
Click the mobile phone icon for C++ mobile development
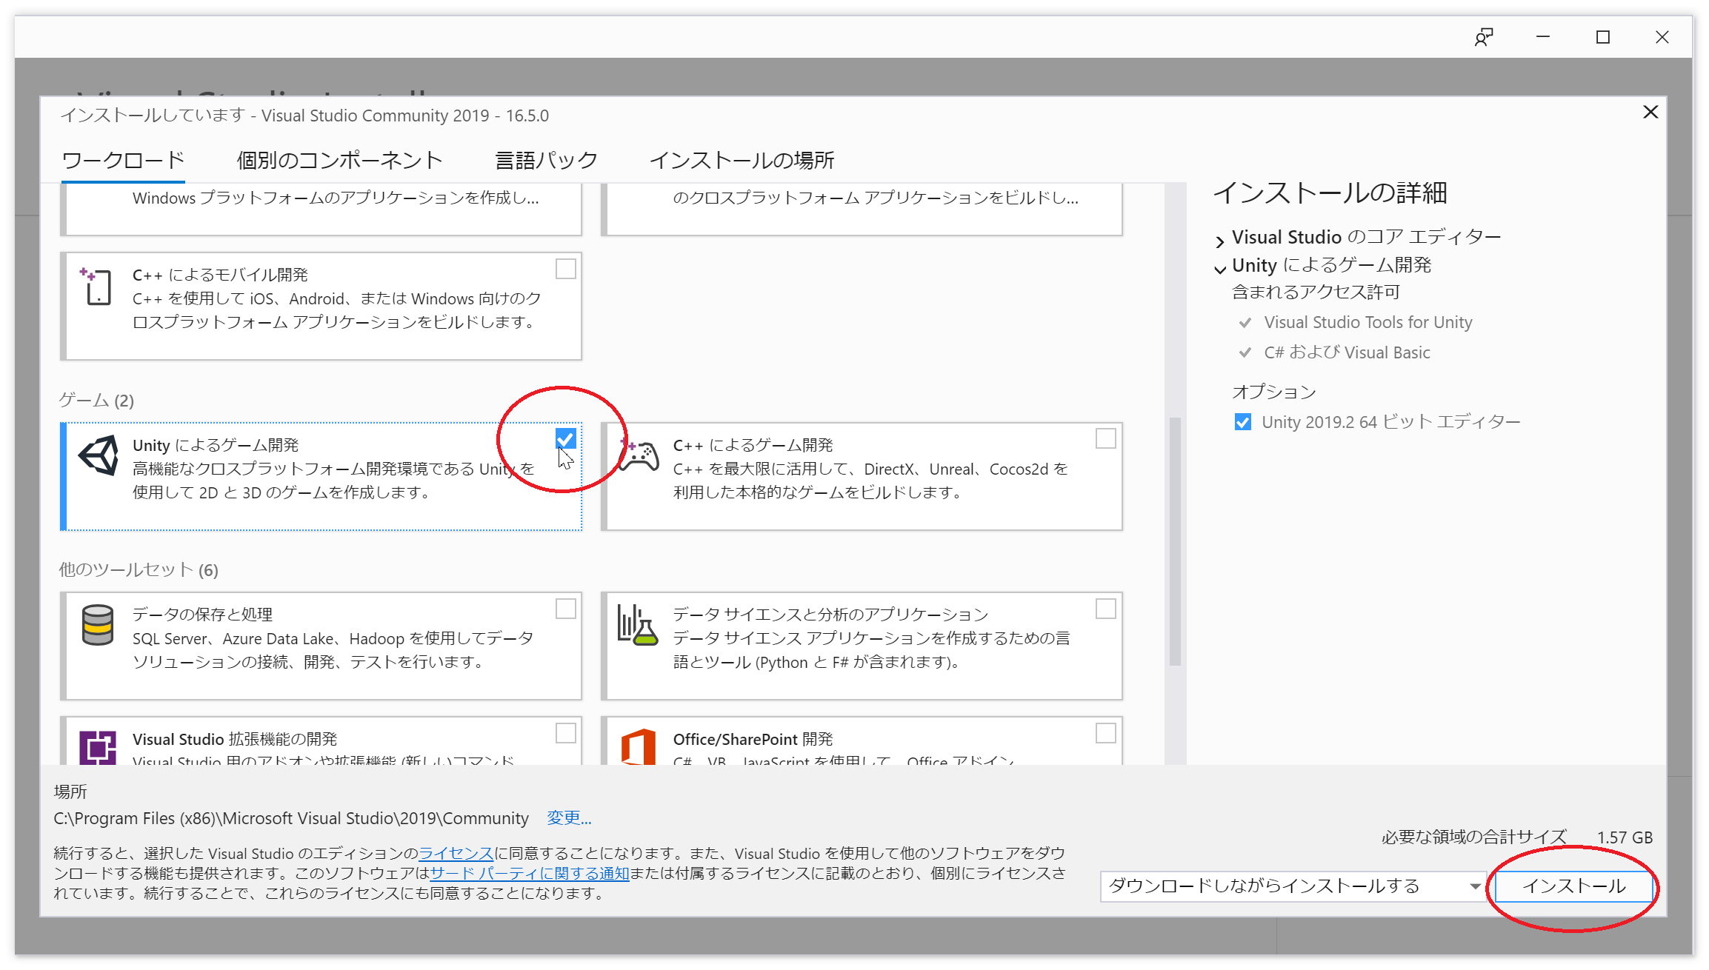tap(97, 286)
